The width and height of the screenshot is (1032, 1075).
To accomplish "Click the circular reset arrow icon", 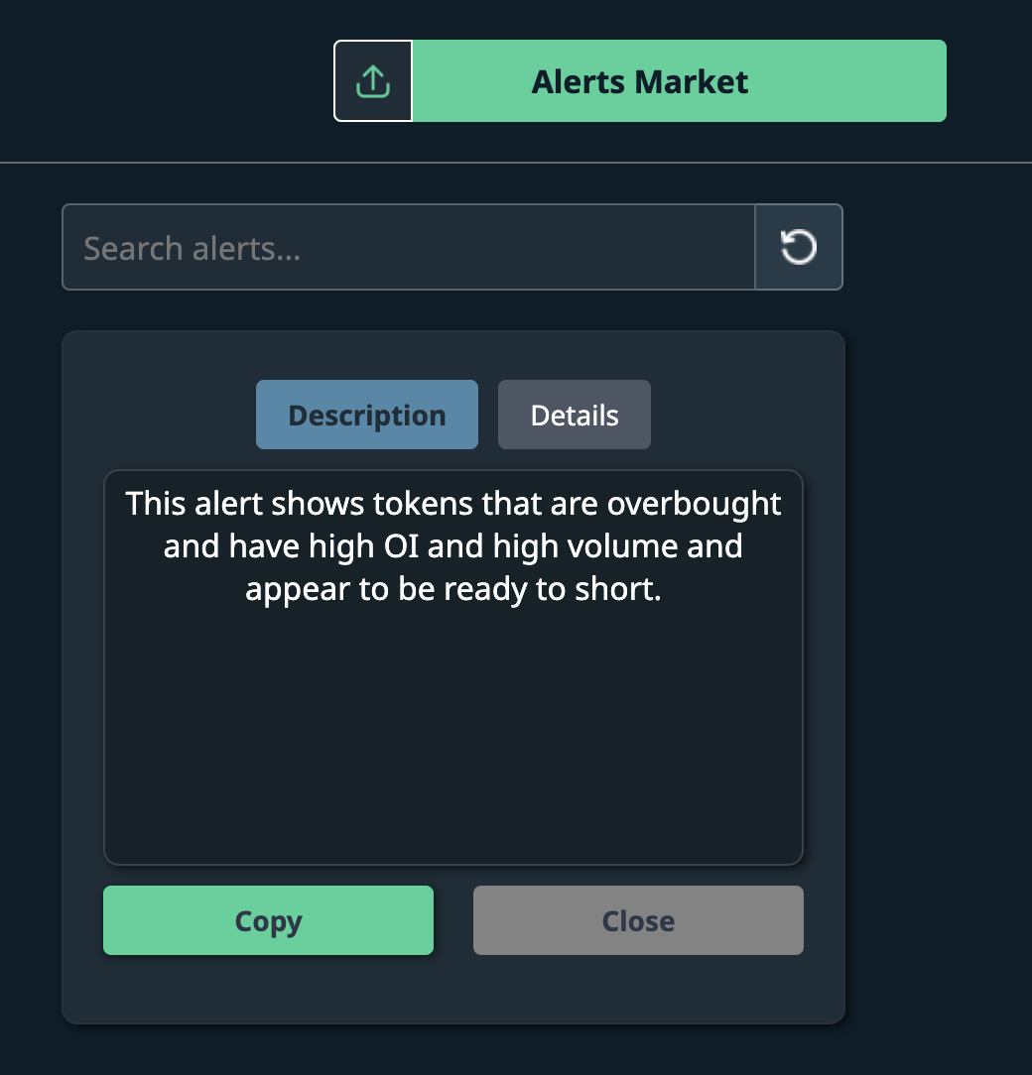I will click(x=799, y=247).
